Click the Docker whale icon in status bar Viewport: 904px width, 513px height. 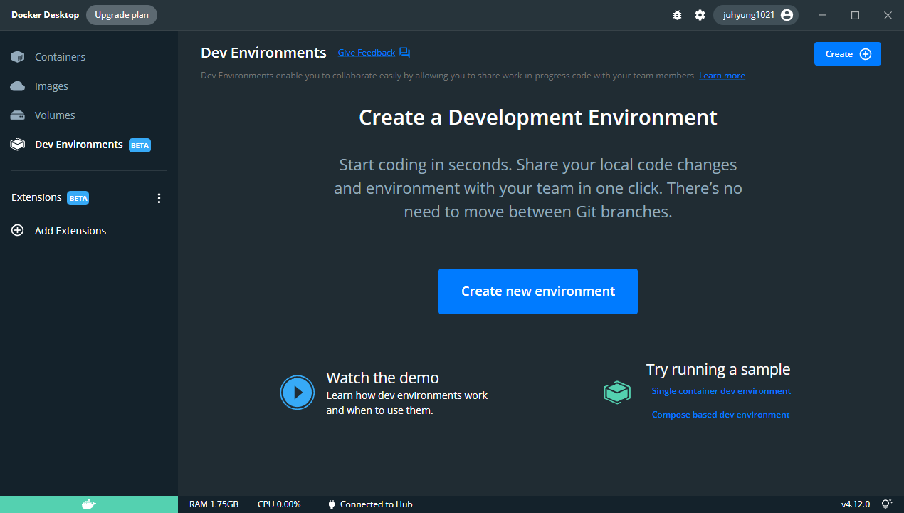pos(88,504)
